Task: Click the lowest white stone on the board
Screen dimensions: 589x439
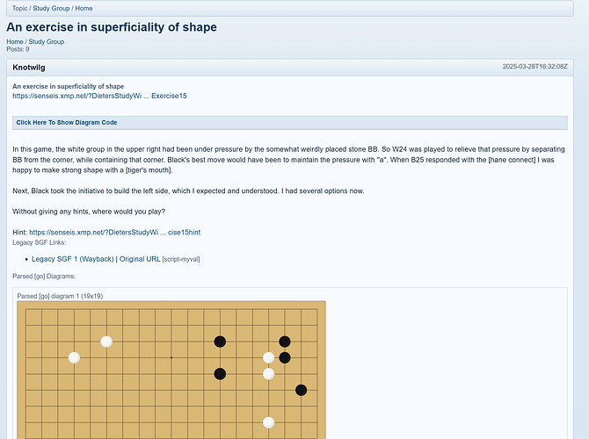Action: [268, 422]
